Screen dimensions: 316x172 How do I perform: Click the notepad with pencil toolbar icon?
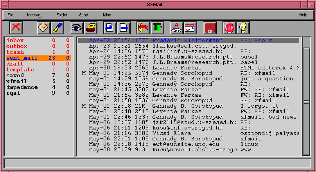pyautogui.click(x=43, y=28)
